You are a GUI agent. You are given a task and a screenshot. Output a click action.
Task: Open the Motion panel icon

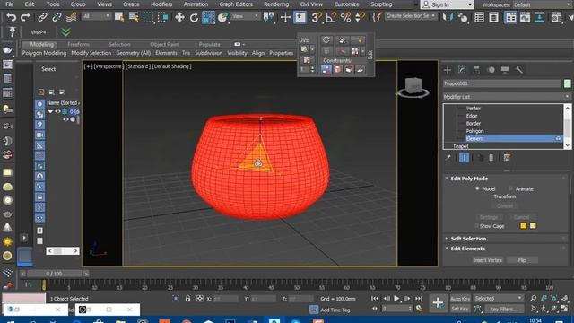click(x=491, y=70)
